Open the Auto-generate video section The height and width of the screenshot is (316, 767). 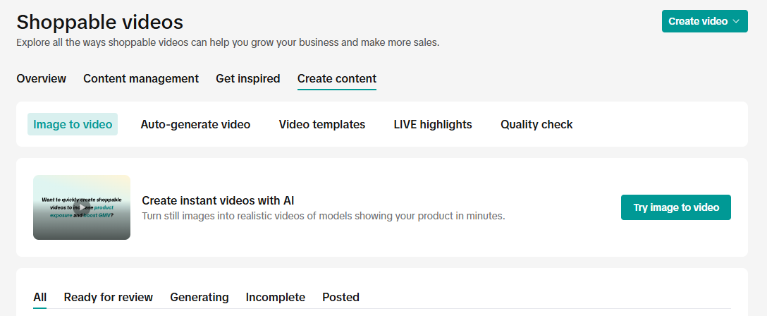(195, 124)
